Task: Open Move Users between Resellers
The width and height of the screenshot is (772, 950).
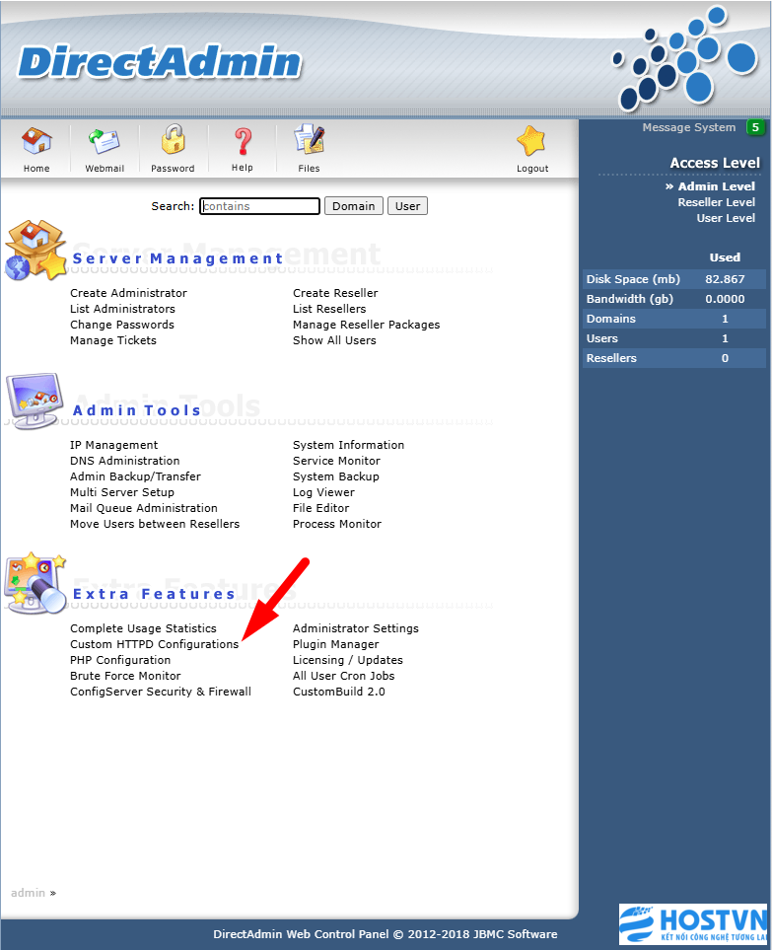Action: (155, 524)
